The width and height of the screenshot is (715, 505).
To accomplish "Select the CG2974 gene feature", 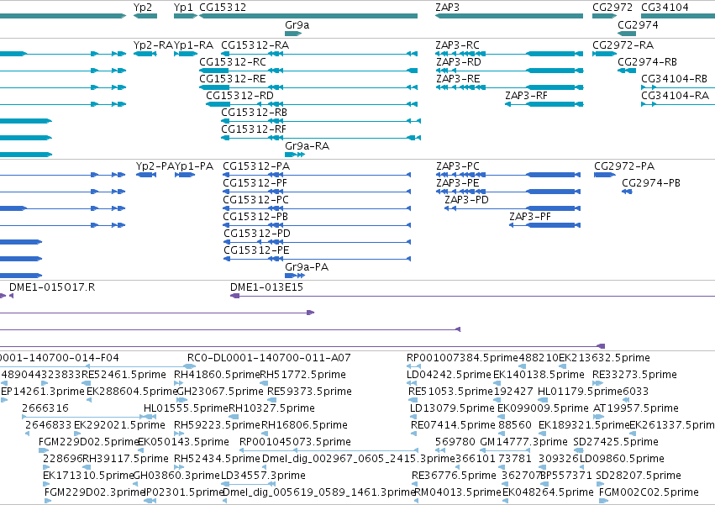I will point(627,34).
